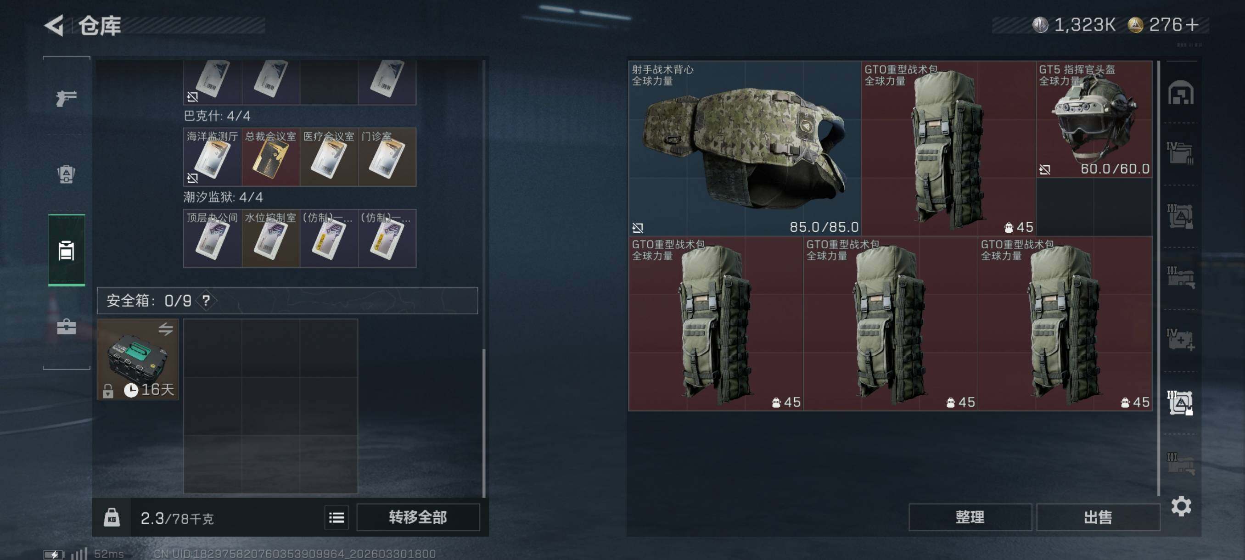
Task: Click the inventory scrollbar on left panel
Action: (484, 423)
